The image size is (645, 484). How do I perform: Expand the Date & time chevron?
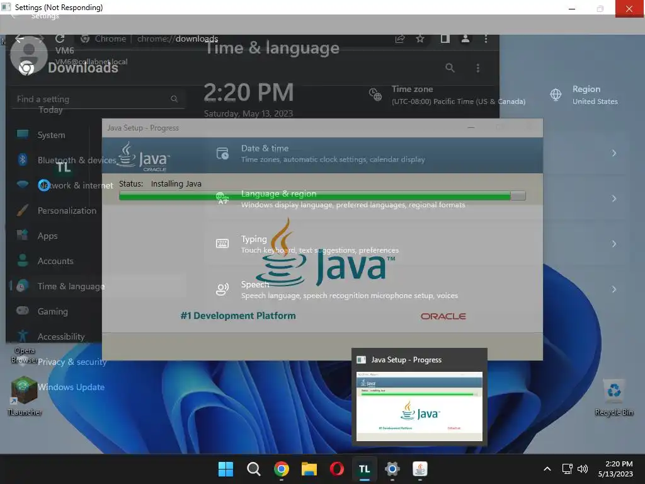pos(614,153)
